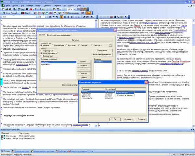
Task: Click the 'Без перевода' toolbar button
Action: [x=72, y=13]
